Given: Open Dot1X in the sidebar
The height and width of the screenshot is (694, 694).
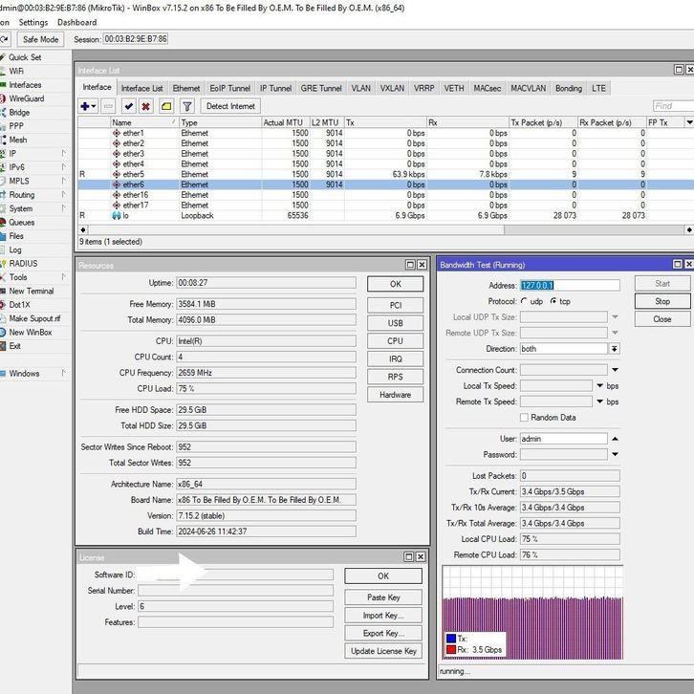Looking at the screenshot, I should pyautogui.click(x=19, y=305).
